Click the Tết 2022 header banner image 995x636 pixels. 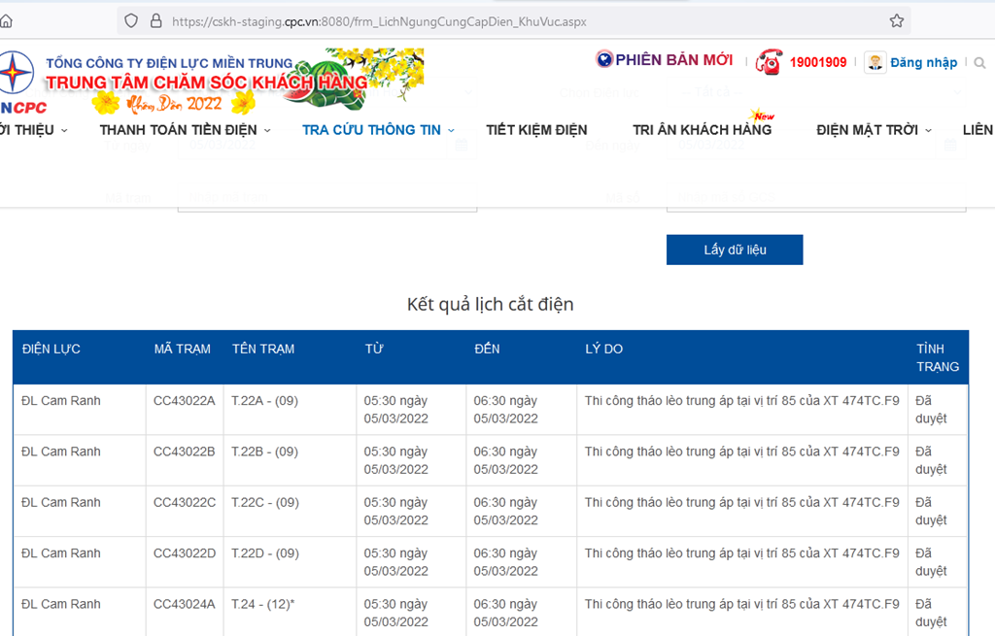[233, 82]
